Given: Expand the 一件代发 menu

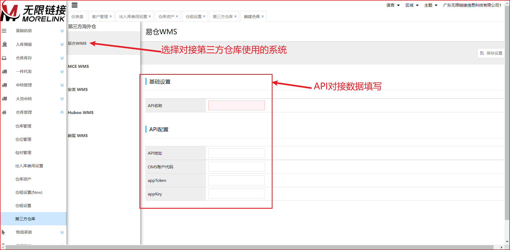Looking at the screenshot, I should (62, 72).
